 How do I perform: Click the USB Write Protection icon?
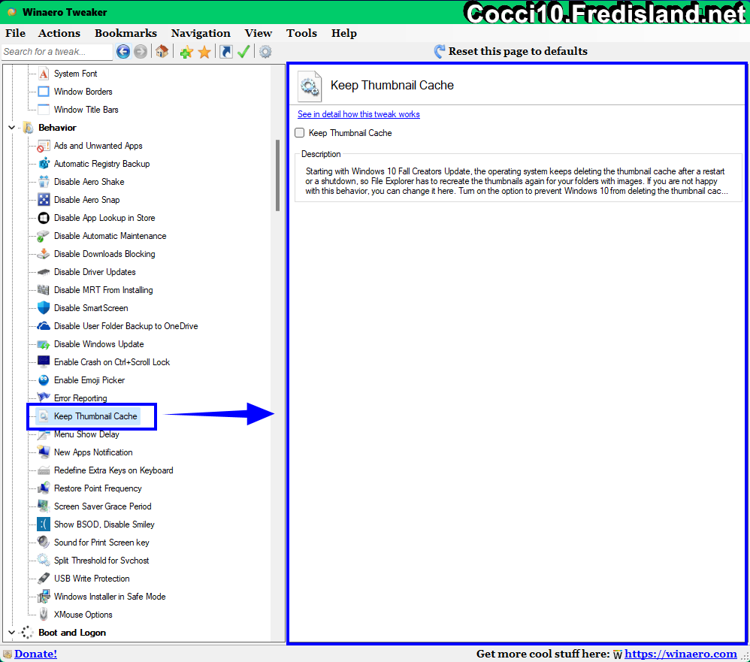pos(44,579)
